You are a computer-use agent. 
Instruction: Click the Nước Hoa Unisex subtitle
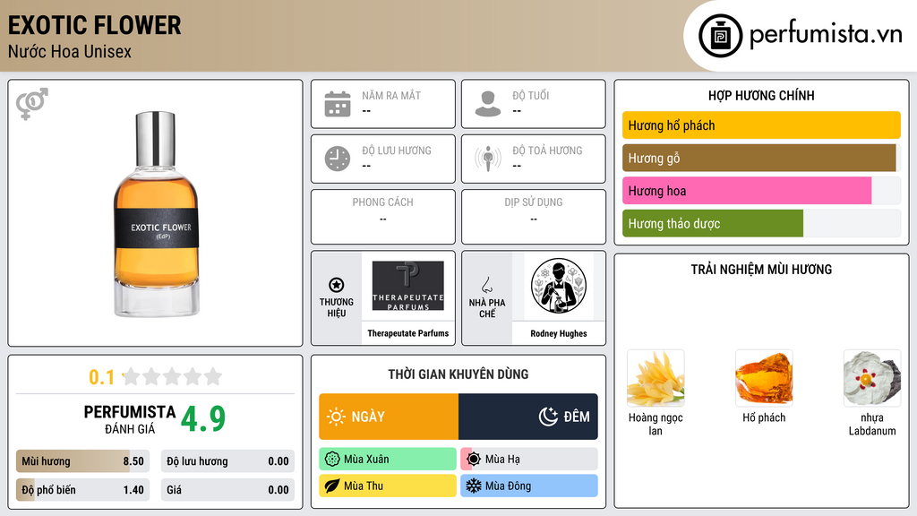tap(70, 51)
